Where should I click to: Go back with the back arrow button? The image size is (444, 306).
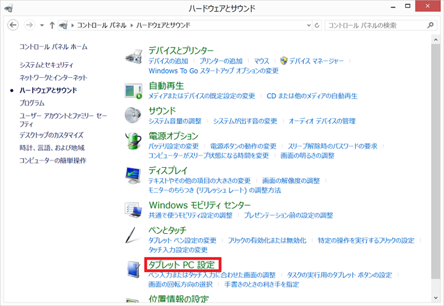[x=13, y=25]
